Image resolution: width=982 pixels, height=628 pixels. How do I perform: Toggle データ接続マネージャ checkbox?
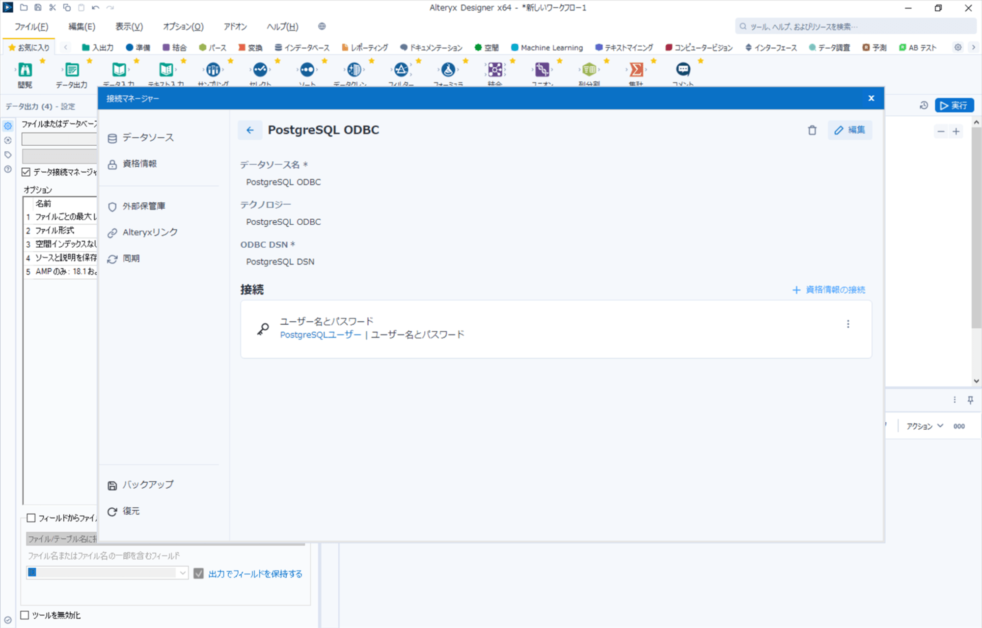(26, 172)
